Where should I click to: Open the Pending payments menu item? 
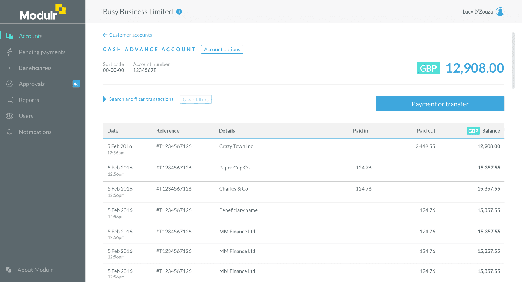coord(42,52)
